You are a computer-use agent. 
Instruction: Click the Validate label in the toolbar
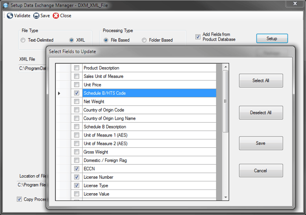click(x=22, y=16)
